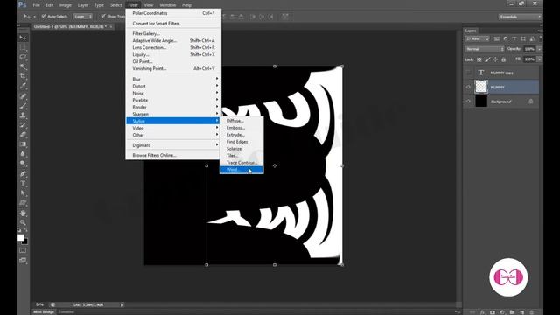Screen dimensions: 560x315
Task: Filter layers by shape layer icon
Action: click(523, 38)
